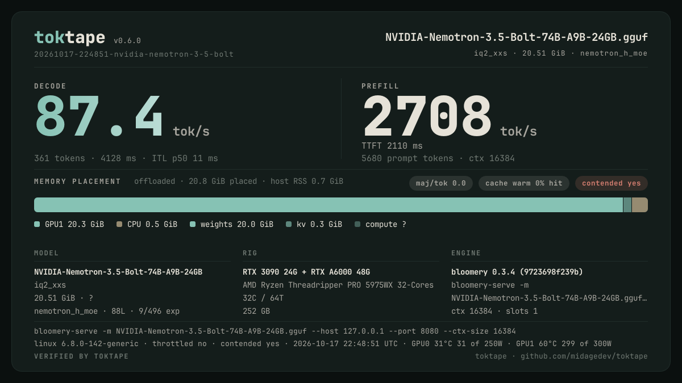Click the RIG column heading
682x383 pixels.
coord(250,253)
